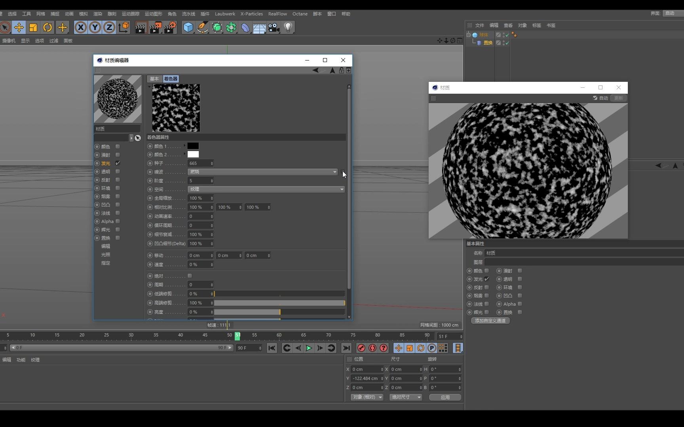The height and width of the screenshot is (427, 684).
Task: Create a light object from the toolbar
Action: click(x=288, y=27)
